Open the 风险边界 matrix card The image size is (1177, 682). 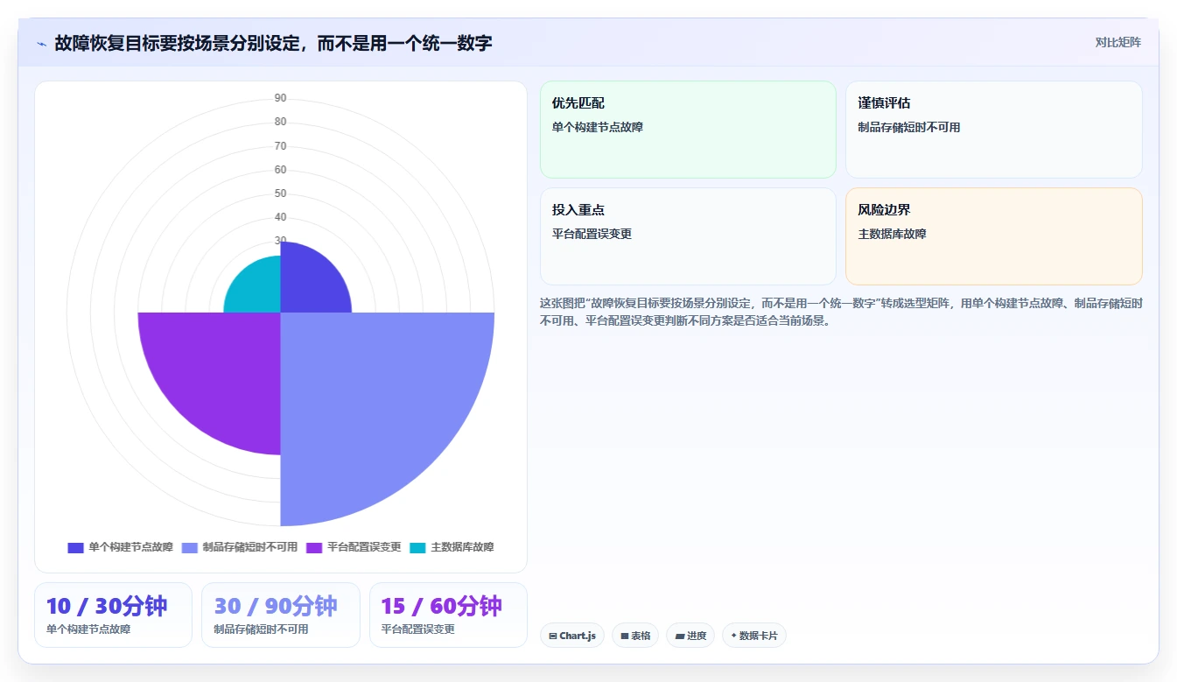click(994, 236)
